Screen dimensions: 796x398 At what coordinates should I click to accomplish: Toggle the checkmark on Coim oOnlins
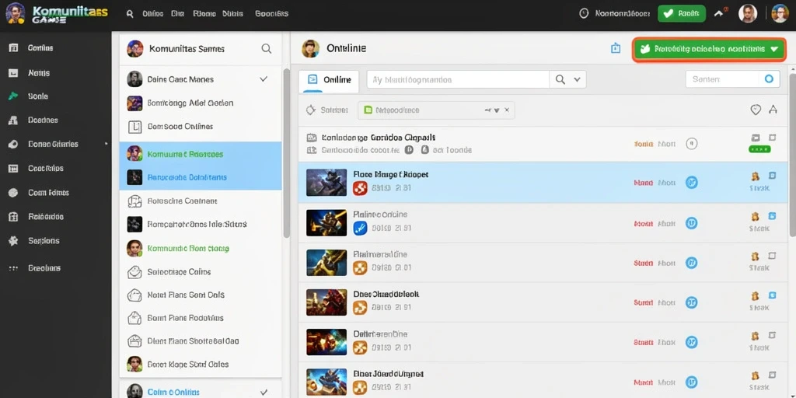coord(264,392)
